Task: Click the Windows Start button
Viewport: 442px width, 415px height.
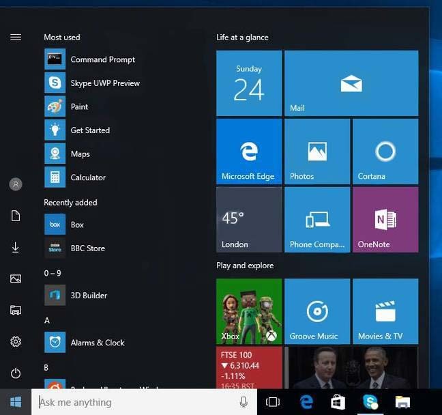Action: click(16, 402)
